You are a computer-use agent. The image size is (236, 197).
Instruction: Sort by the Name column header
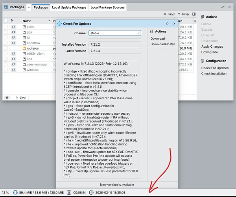click(x=36, y=21)
